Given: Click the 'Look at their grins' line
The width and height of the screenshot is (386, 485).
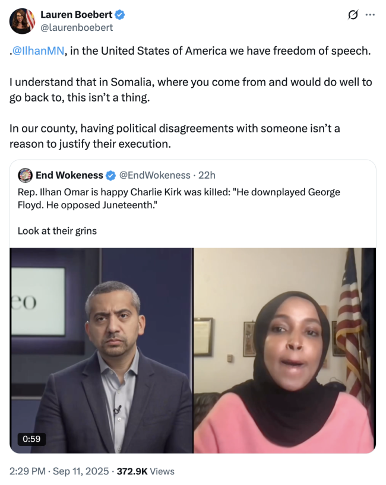Looking at the screenshot, I should [x=57, y=231].
